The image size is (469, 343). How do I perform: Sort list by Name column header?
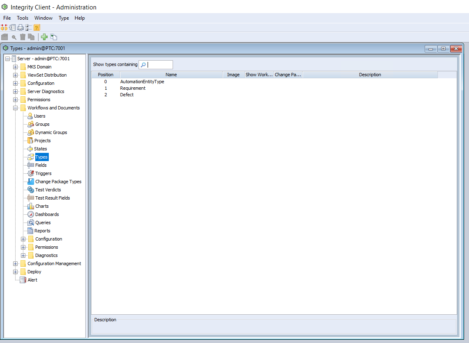click(171, 75)
